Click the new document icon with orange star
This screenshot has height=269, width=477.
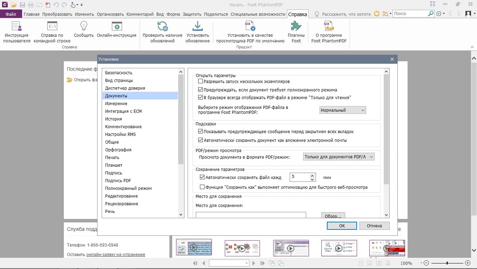[x=48, y=5]
